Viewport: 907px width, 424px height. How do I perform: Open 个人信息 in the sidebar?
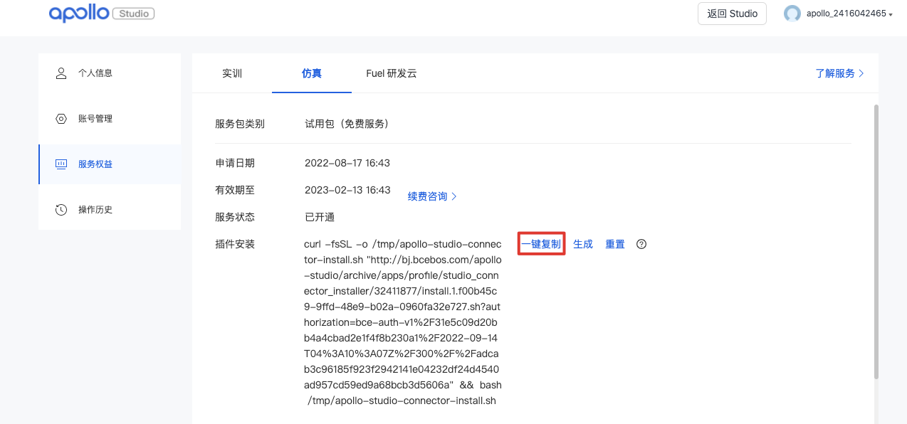(x=110, y=73)
